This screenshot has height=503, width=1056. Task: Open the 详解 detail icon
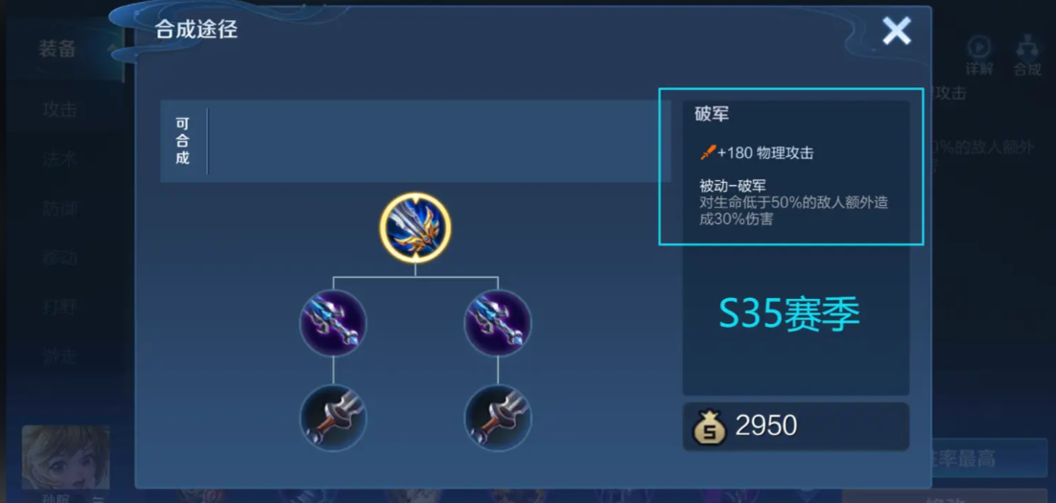pos(979,56)
